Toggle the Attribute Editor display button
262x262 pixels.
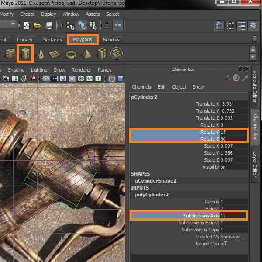pyautogui.click(x=219, y=25)
